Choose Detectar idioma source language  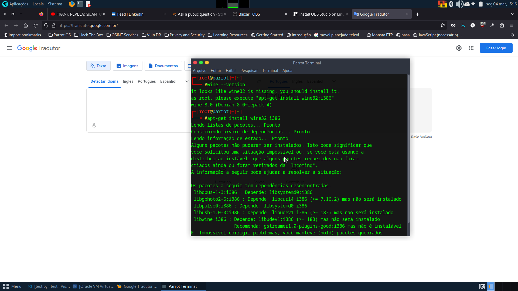[x=104, y=81]
